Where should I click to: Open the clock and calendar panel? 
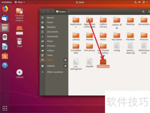click(80, 2)
